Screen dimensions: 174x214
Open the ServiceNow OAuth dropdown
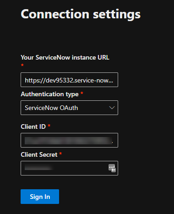(x=69, y=108)
